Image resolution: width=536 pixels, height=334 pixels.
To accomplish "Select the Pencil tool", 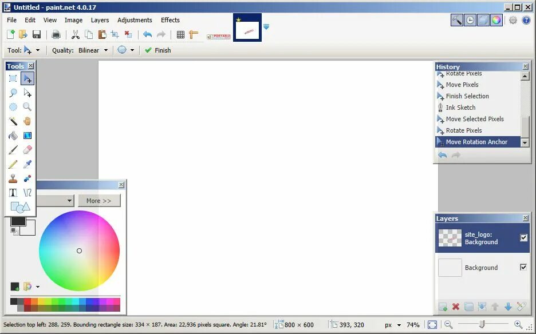I will click(13, 164).
